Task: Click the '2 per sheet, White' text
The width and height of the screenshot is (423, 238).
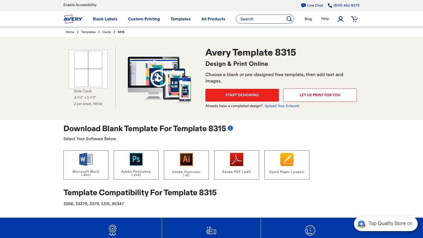Action: click(88, 104)
